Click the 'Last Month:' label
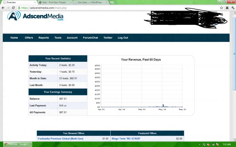 [36, 85]
